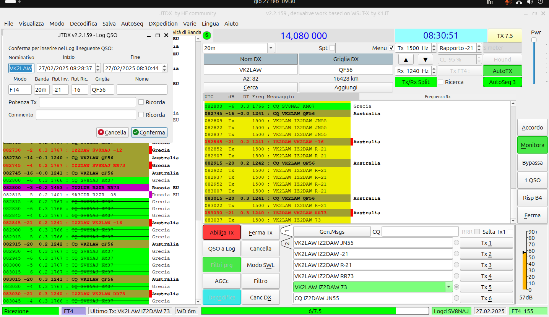Click the down arrow frequency shift button
This screenshot has height=317, width=549.
(x=425, y=60)
